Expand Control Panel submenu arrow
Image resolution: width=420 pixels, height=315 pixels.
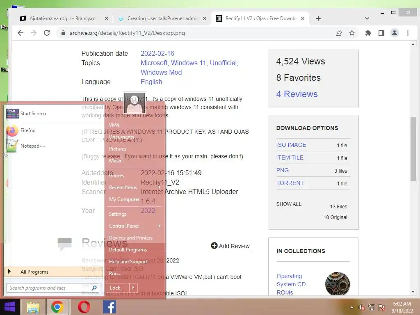[160, 226]
